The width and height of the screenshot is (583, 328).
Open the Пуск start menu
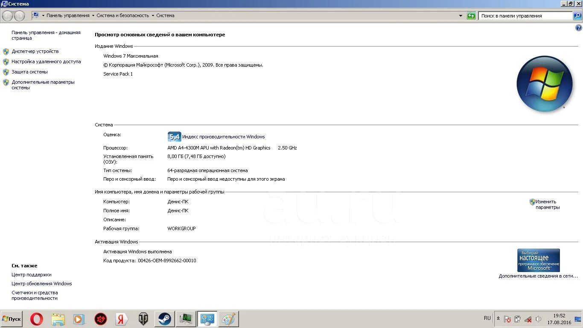[12, 319]
